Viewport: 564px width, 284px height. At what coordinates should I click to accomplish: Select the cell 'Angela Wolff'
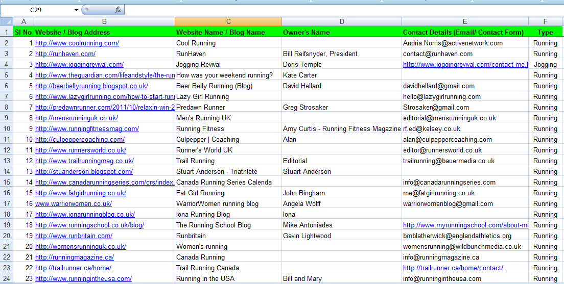click(x=342, y=204)
